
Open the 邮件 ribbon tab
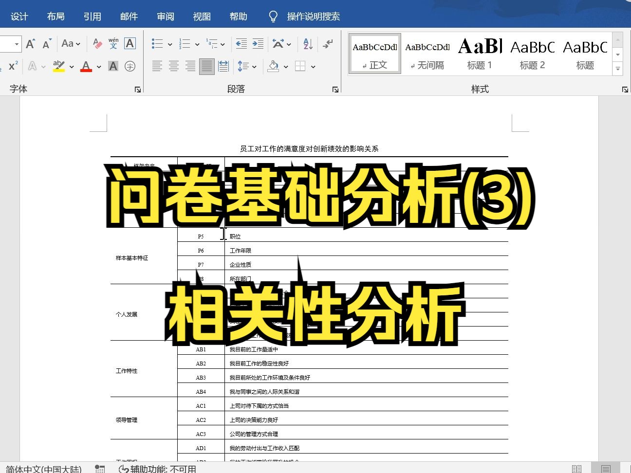[129, 17]
